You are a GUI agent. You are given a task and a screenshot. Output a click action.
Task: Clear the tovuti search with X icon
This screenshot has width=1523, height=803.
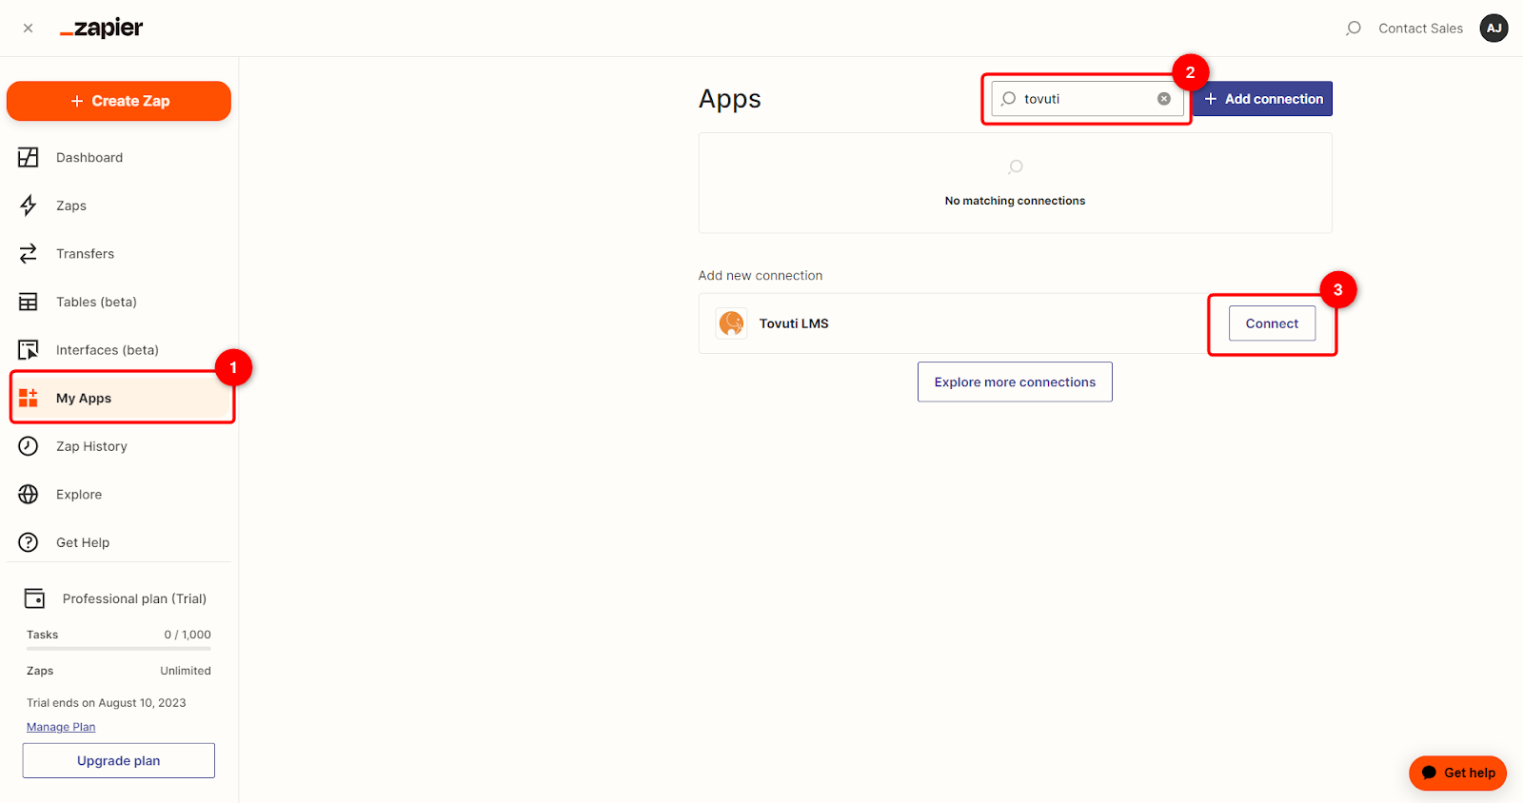(1163, 99)
